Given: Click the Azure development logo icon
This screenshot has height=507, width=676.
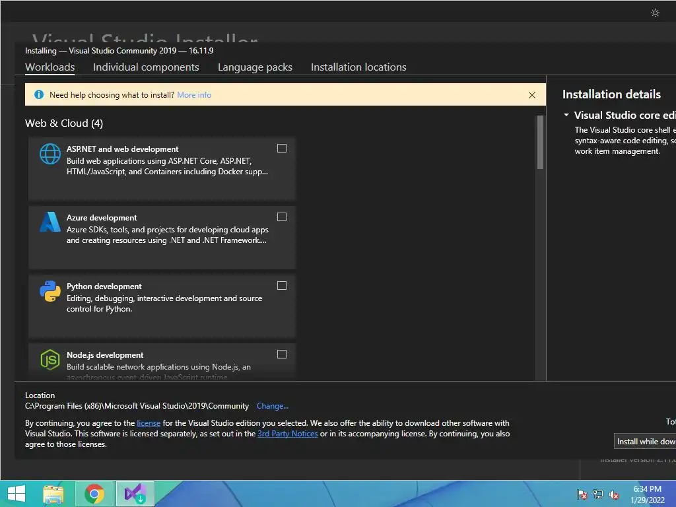Looking at the screenshot, I should 50,222.
